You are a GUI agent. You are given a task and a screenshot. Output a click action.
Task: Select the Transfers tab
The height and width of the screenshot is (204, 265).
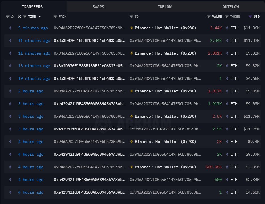[32, 7]
